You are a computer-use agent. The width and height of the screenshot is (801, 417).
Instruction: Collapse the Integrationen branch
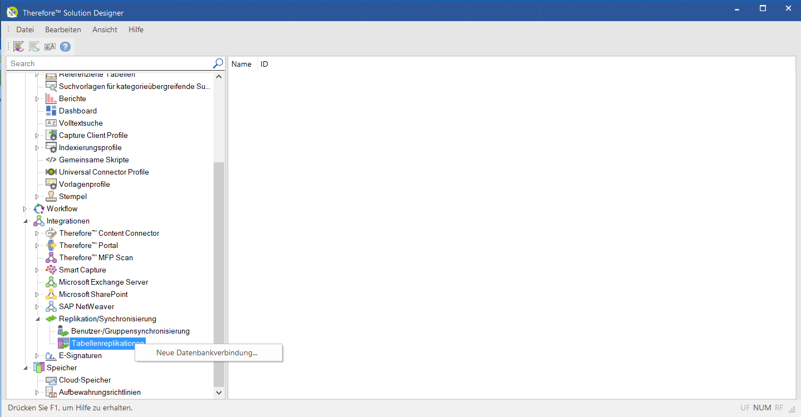pos(24,221)
